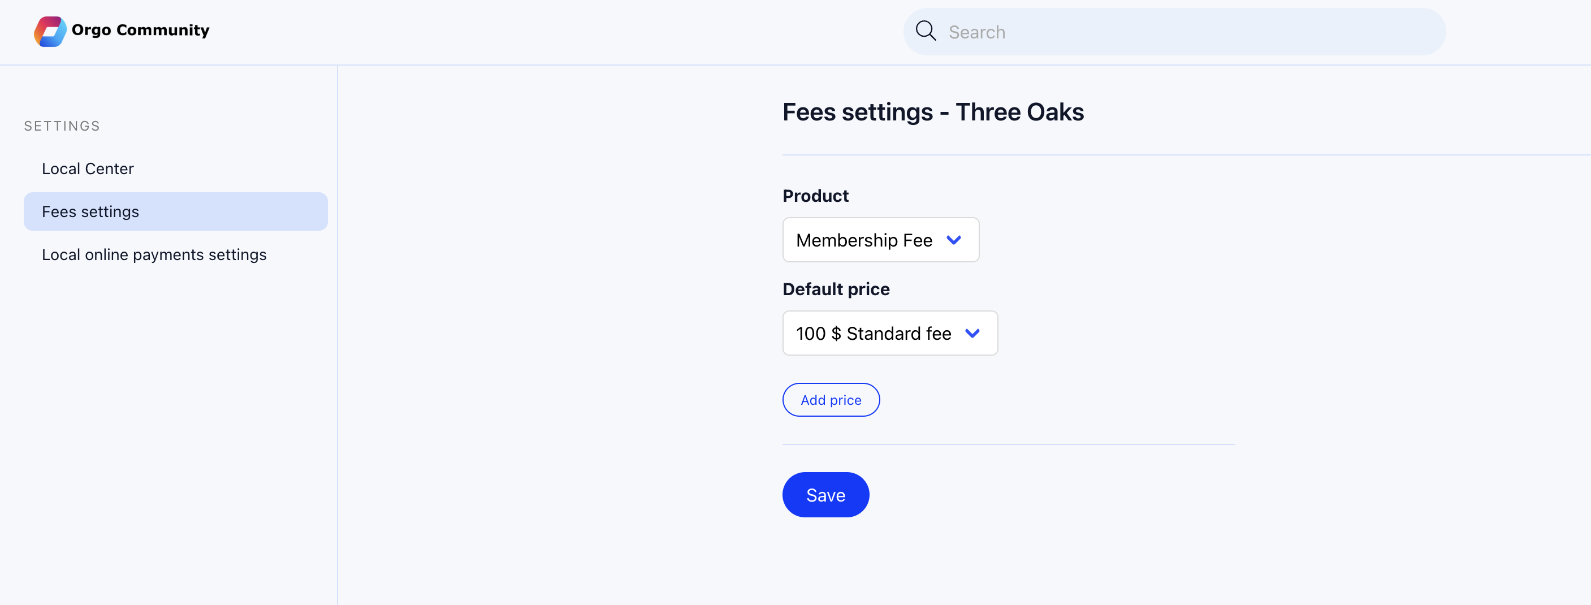Click the Fees settings - Three Oaks heading
The width and height of the screenshot is (1591, 605).
tap(933, 113)
